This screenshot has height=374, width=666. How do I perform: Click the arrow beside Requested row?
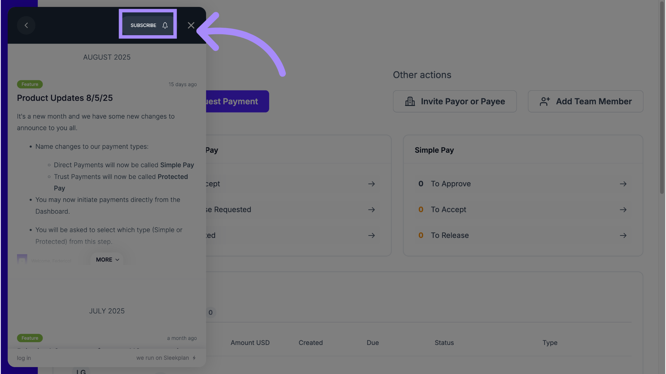(371, 210)
